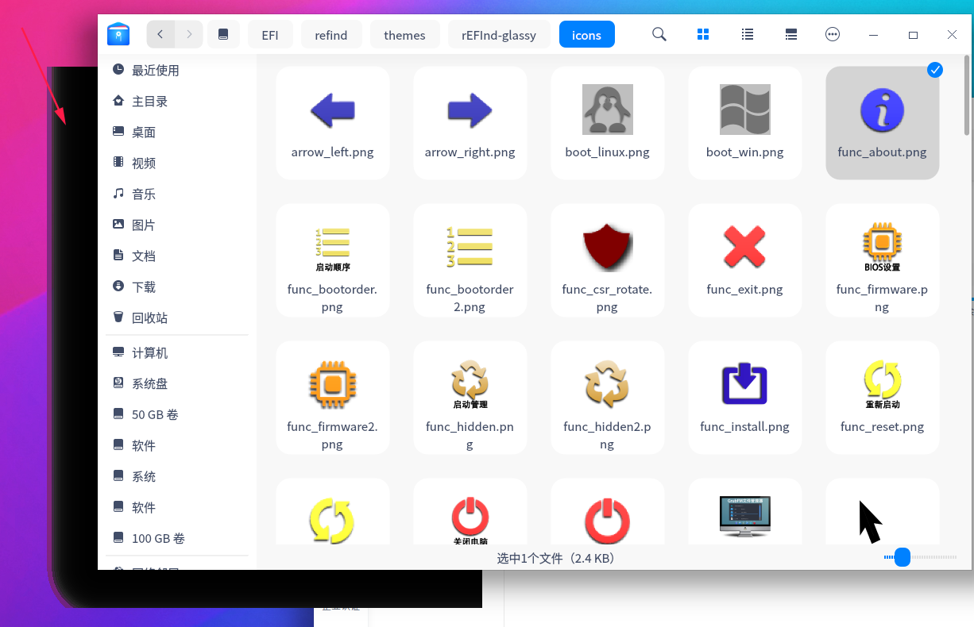Select boot_win.png file
Image resolution: width=974 pixels, height=627 pixels.
pyautogui.click(x=744, y=122)
